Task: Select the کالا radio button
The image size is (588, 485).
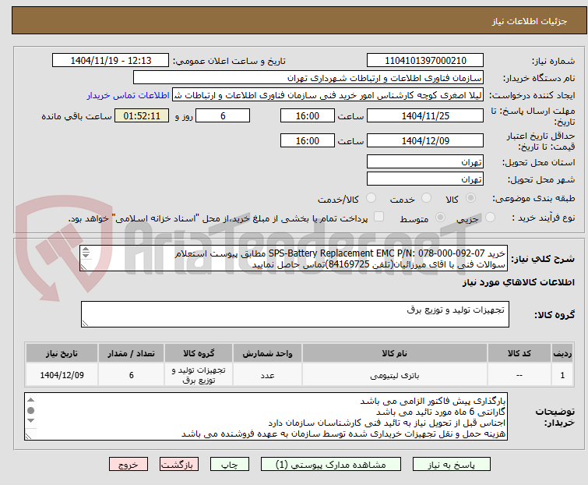Action: coord(470,198)
